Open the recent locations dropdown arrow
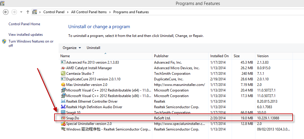 (21, 12)
